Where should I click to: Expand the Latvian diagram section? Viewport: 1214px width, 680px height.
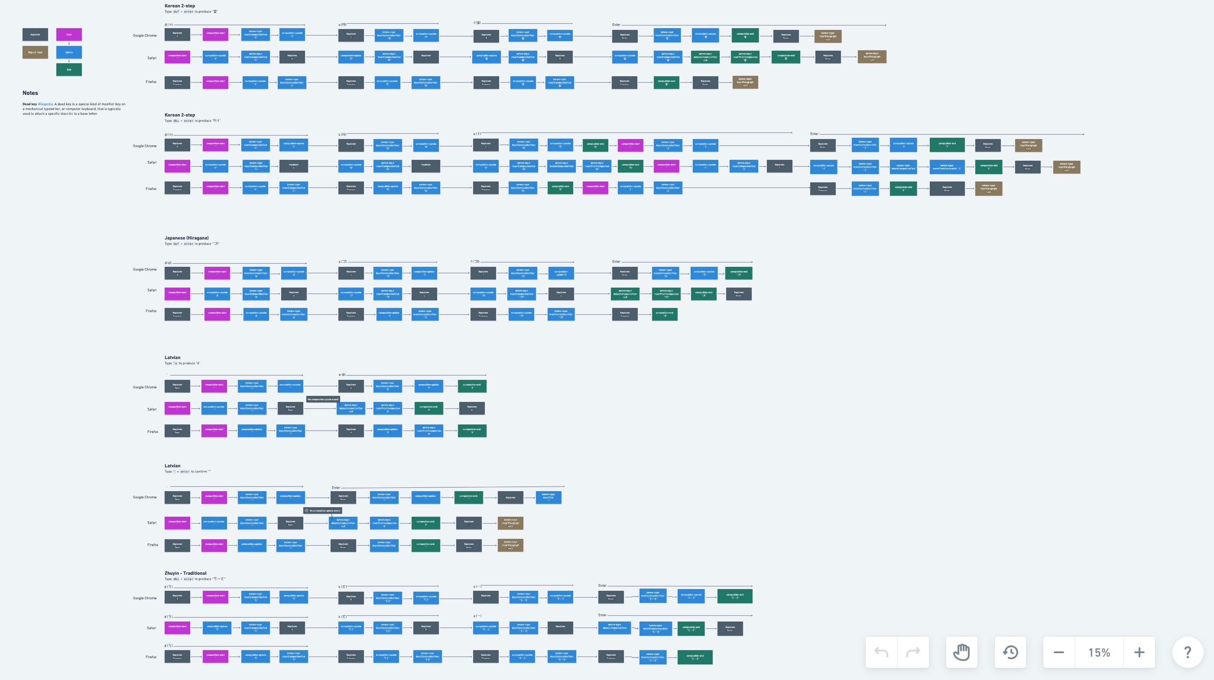(x=172, y=357)
